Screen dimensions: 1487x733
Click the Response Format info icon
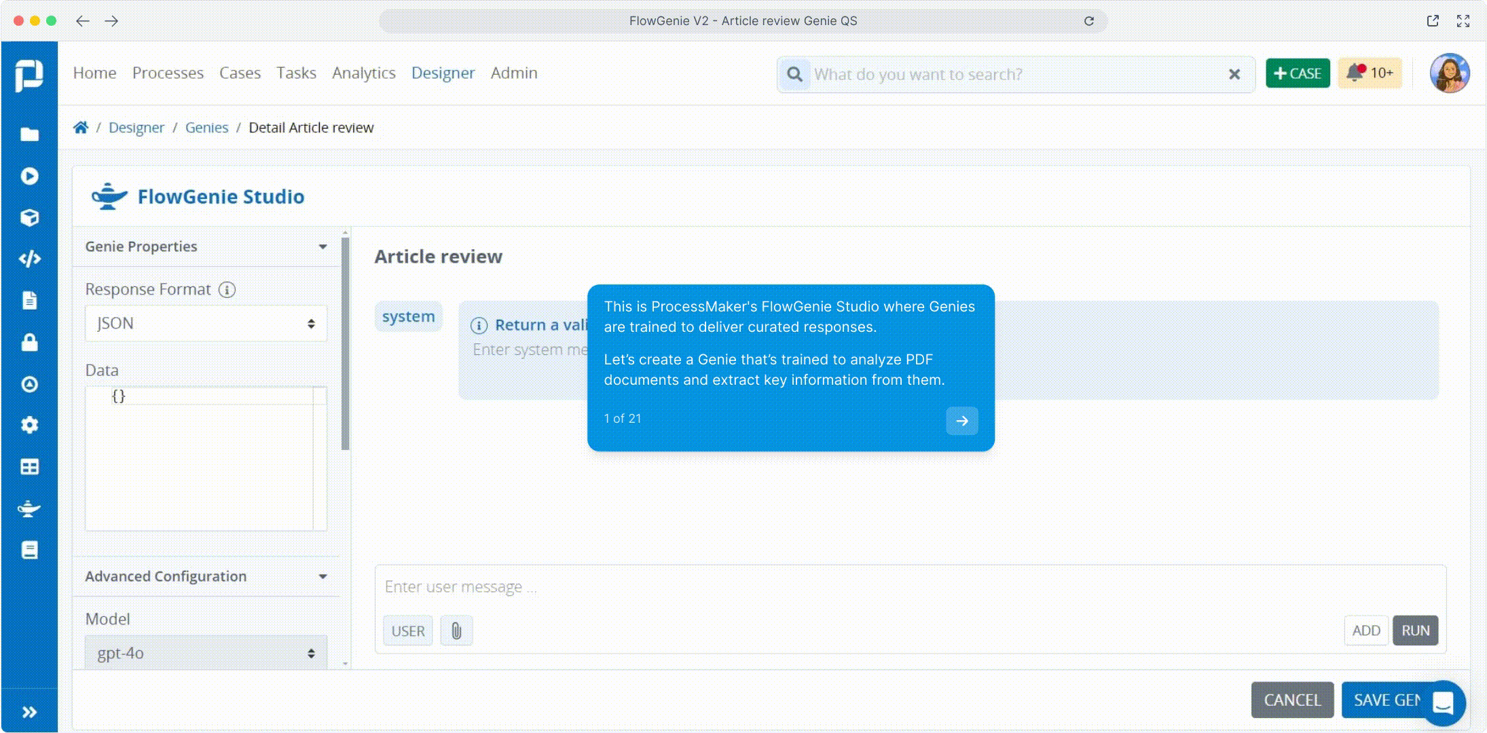(x=227, y=290)
